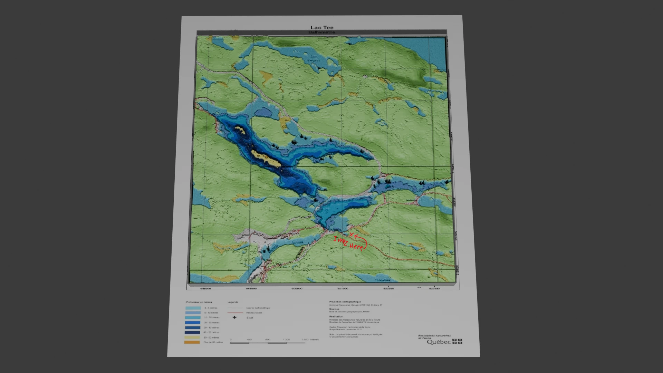The image size is (663, 373).
Task: Click the red X handwritten marker
Action: 351,235
